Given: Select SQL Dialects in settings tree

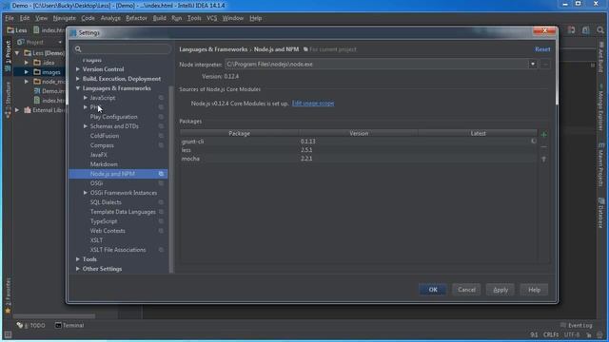Looking at the screenshot, I should (x=106, y=202).
